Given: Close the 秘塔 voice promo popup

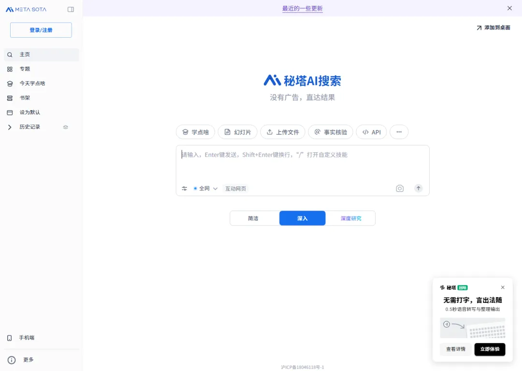Looking at the screenshot, I should (x=503, y=287).
